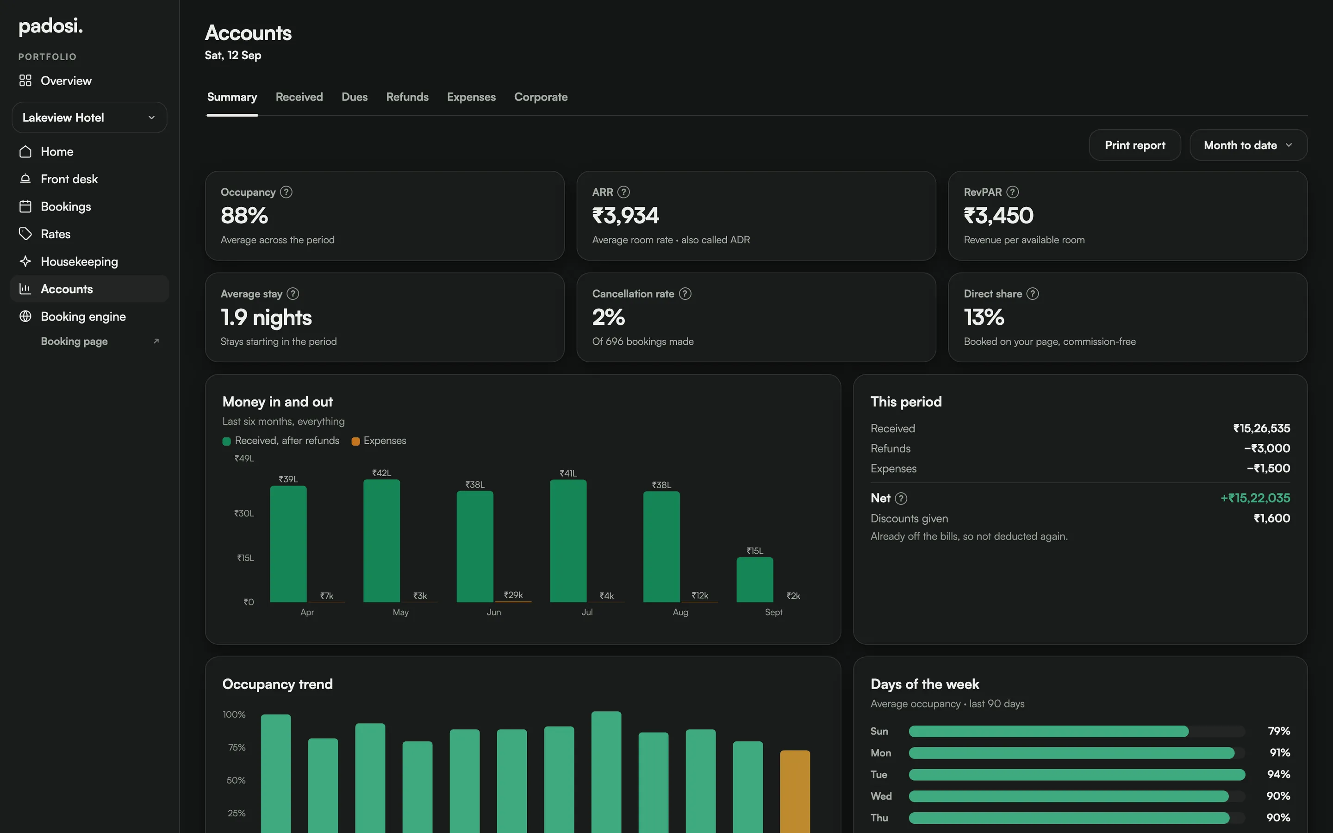Open the Month to date period dropdown
The image size is (1333, 833).
click(1248, 145)
